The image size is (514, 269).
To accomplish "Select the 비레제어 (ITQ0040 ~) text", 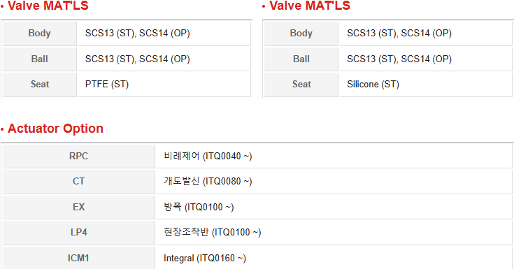I will (208, 156).
